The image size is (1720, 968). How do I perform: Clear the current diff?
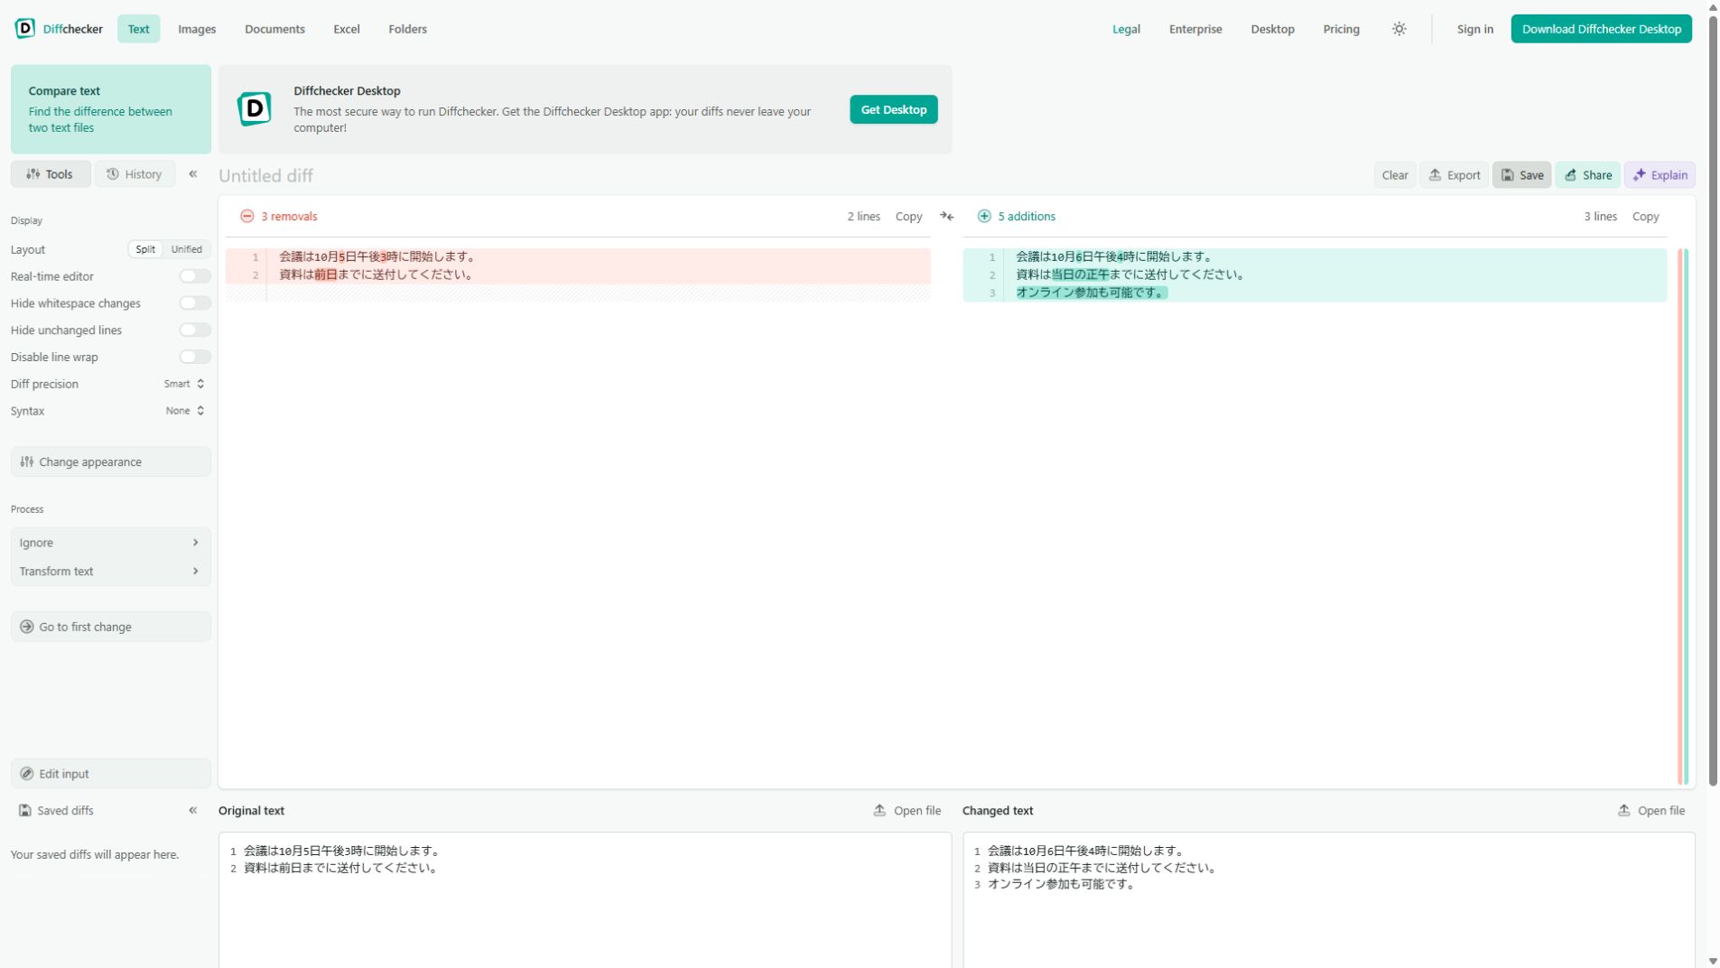click(x=1394, y=175)
